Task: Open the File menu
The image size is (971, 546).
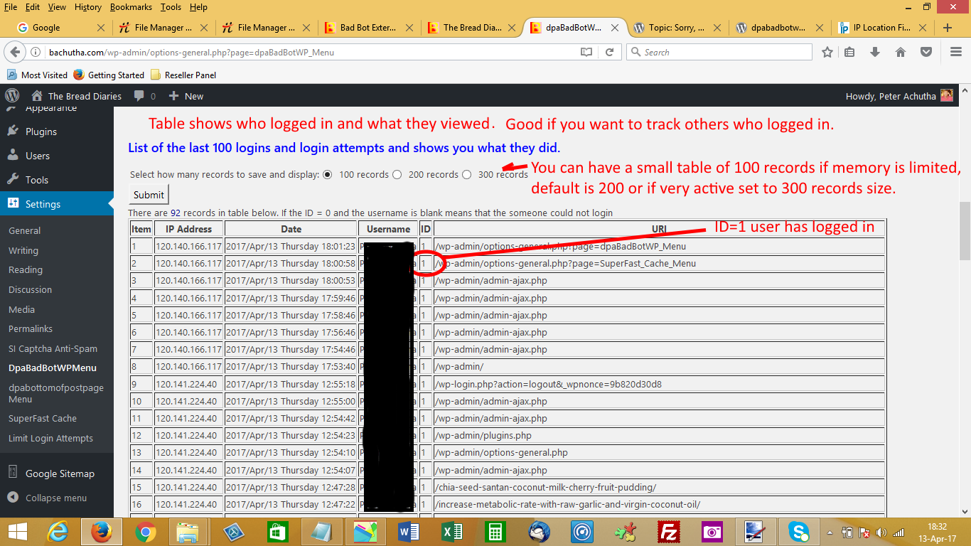Action: coord(11,7)
